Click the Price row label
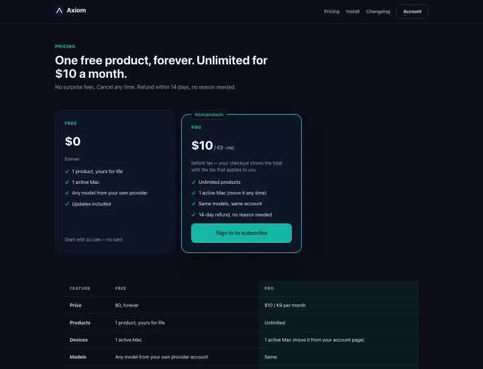This screenshot has width=483, height=369. click(75, 305)
